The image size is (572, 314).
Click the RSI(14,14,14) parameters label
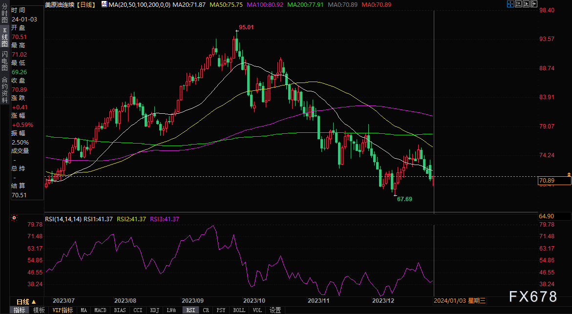click(64, 219)
